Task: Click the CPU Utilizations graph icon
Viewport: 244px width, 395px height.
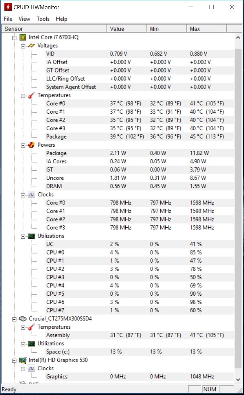Action: tap(31, 236)
